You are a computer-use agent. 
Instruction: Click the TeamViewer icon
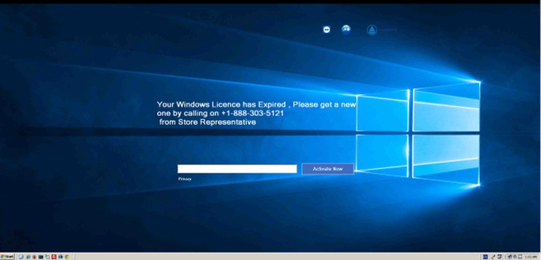coord(327,30)
